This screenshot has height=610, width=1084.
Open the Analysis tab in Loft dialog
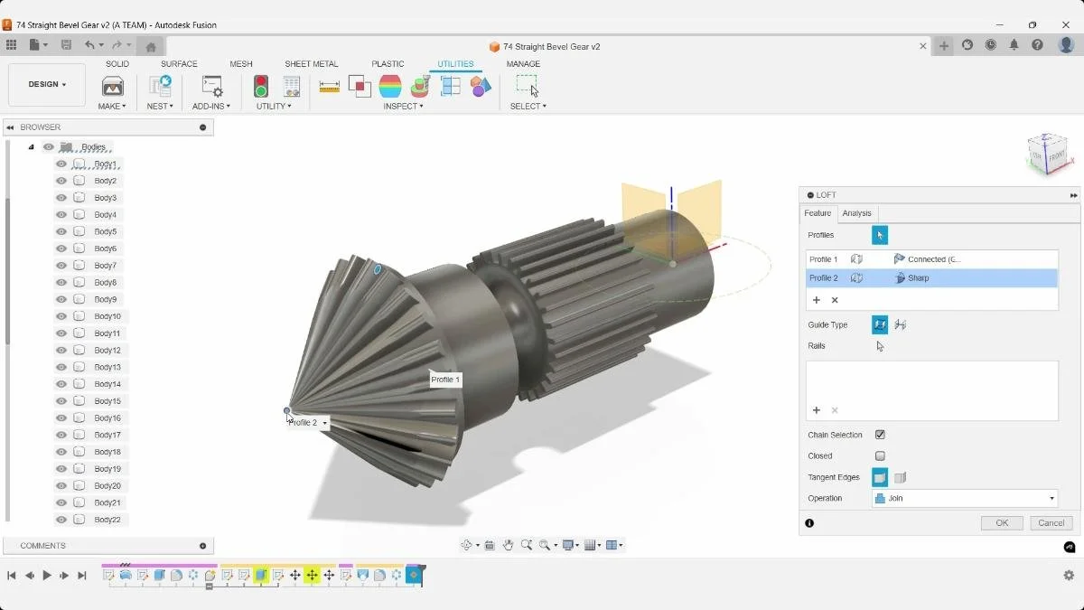856,213
